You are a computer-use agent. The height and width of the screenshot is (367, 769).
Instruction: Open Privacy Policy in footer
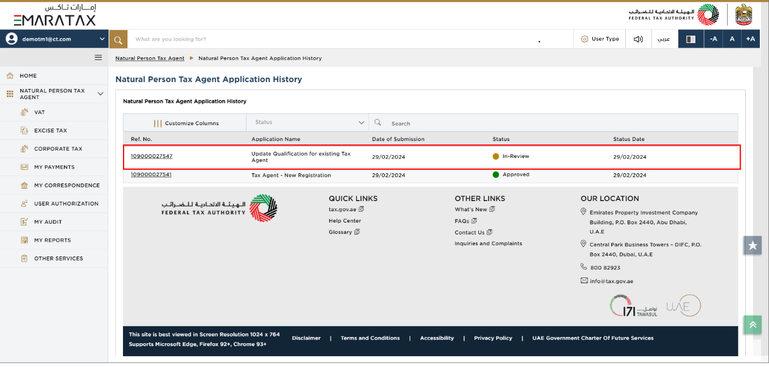(493, 338)
